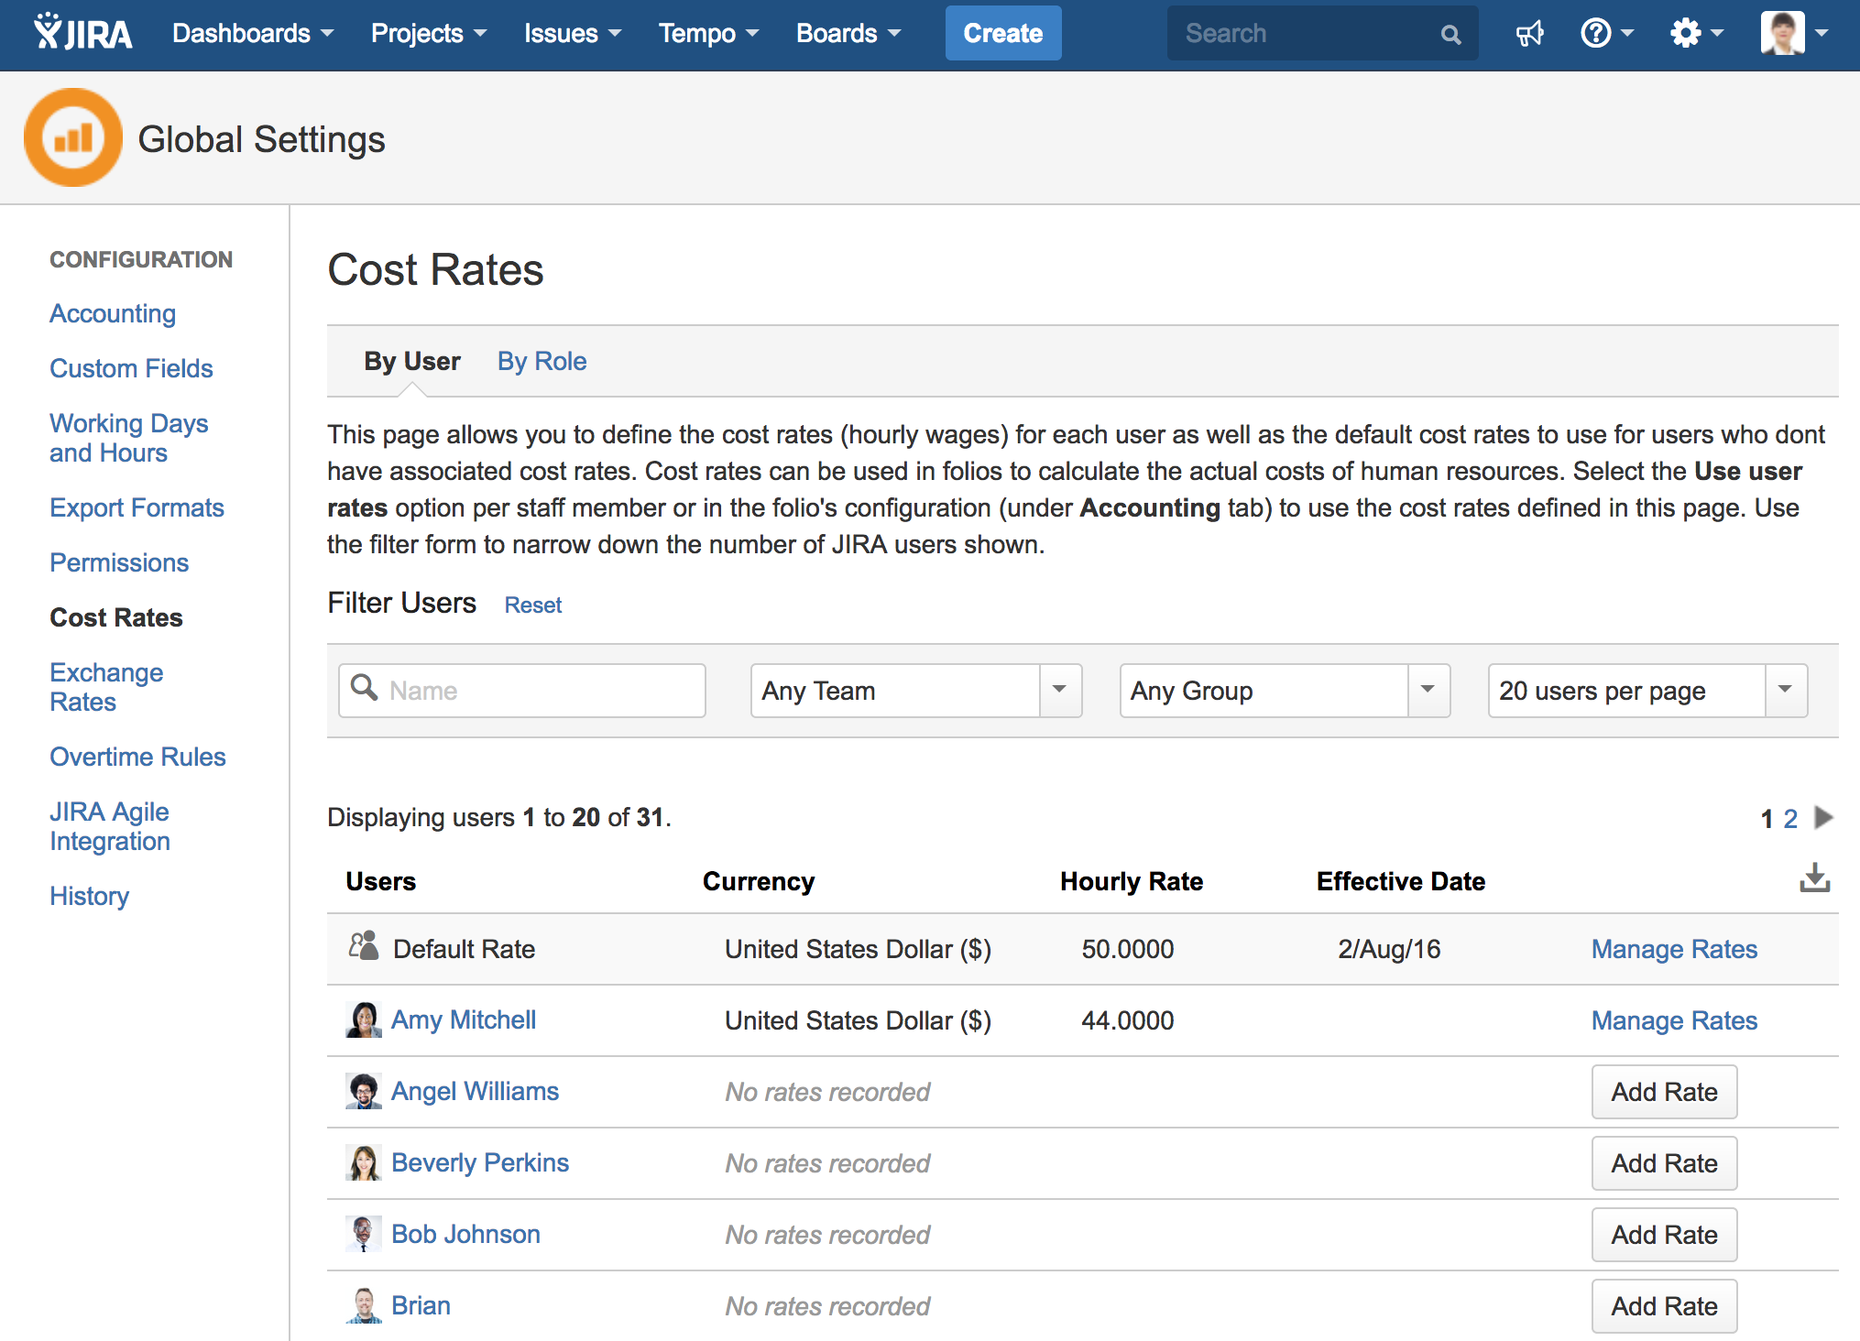Click the megaphone feedback icon

click(x=1529, y=34)
